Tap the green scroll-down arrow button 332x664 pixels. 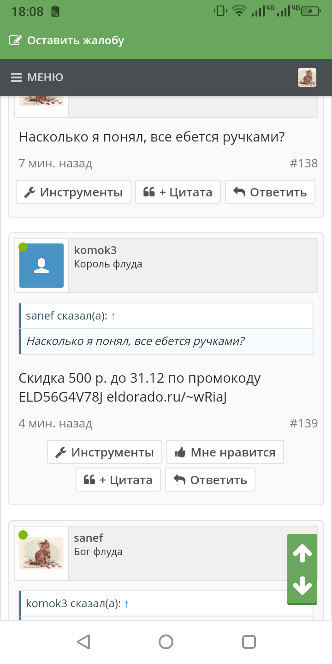[302, 586]
